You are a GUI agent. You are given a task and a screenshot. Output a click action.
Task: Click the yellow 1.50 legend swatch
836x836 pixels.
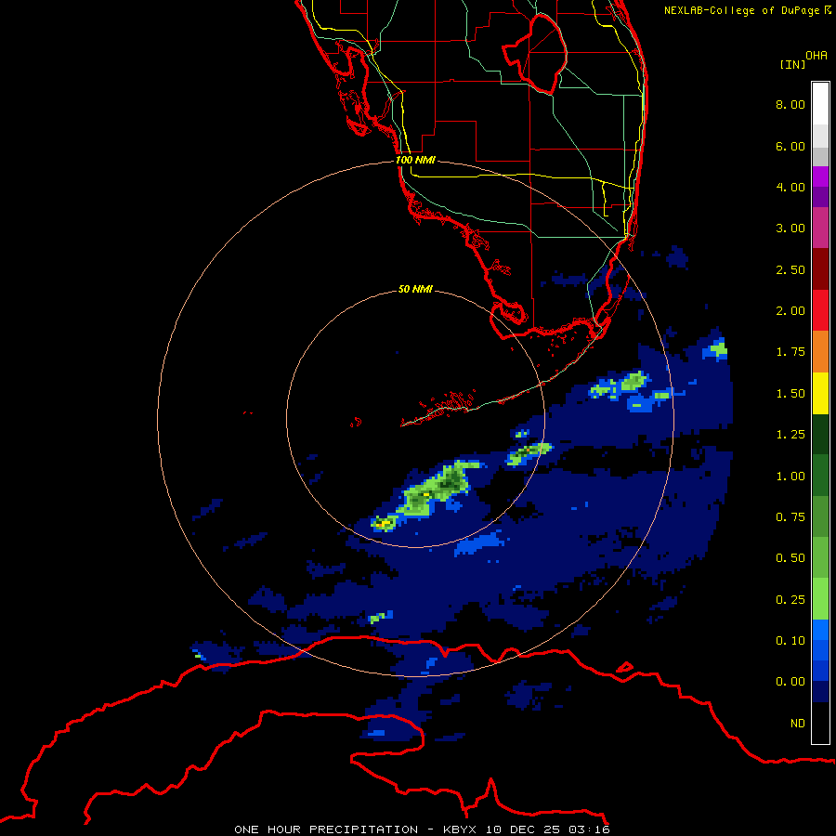[x=820, y=393]
